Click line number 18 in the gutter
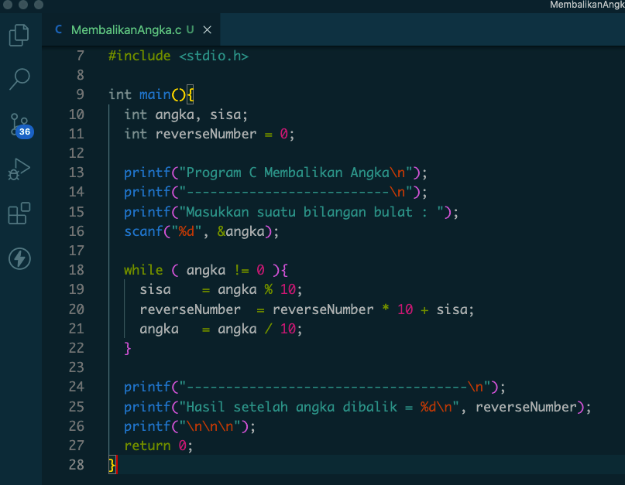625x485 pixels. tap(76, 270)
